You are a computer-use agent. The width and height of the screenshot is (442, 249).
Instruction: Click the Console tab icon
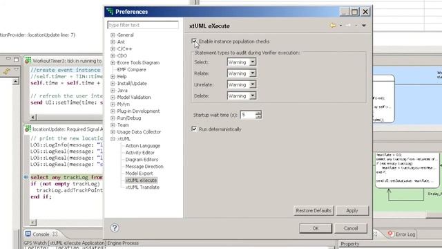(28, 234)
